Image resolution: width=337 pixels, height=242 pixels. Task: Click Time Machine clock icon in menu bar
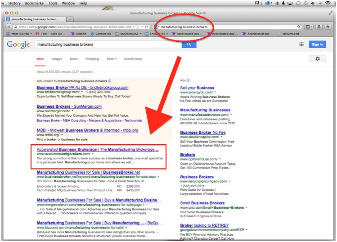pos(306,3)
